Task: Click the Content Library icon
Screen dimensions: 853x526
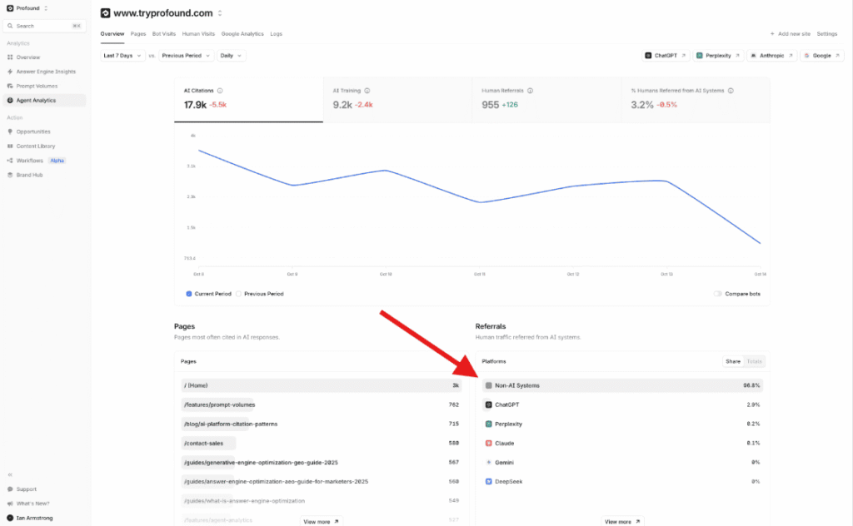Action: 10,146
